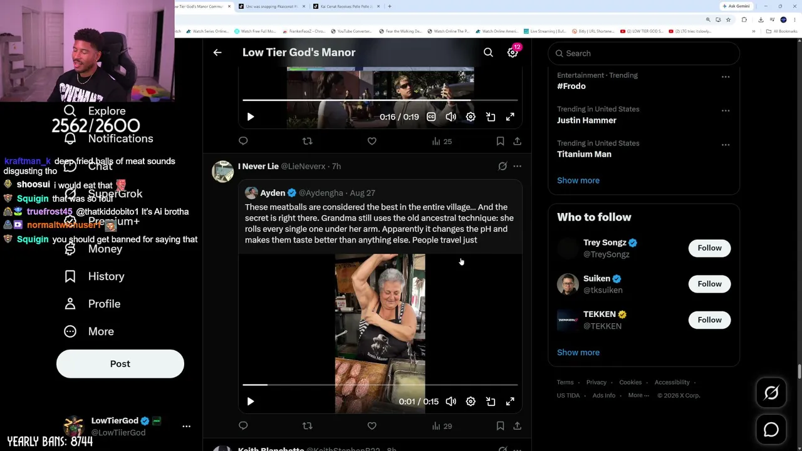Open community settings gear with 12 badge
The height and width of the screenshot is (451, 802).
[x=513, y=52]
